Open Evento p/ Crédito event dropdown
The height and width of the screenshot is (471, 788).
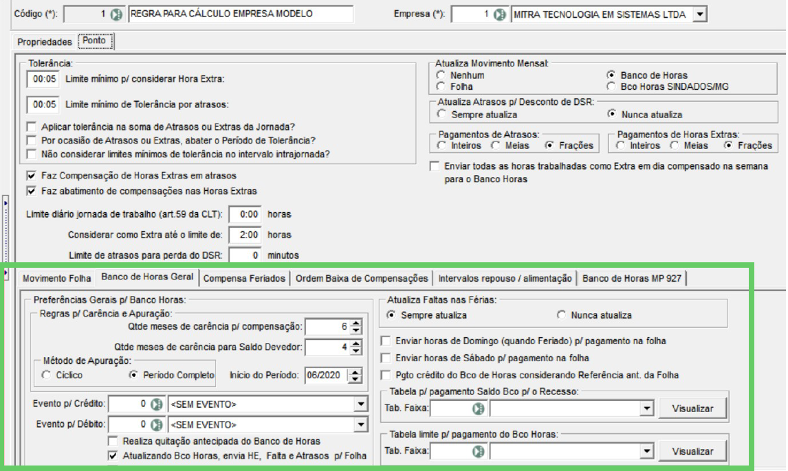tap(361, 404)
